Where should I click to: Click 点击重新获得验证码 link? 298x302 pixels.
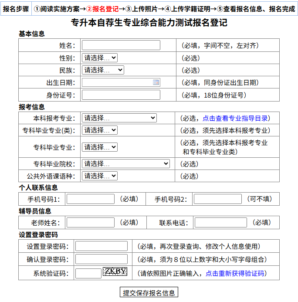[235, 274]
